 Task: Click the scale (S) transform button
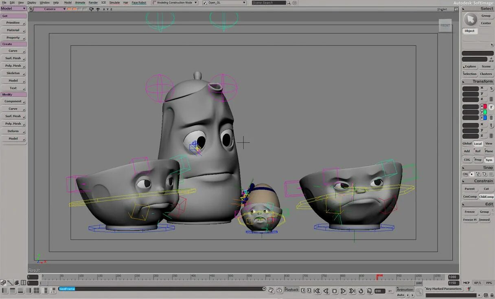491,88
